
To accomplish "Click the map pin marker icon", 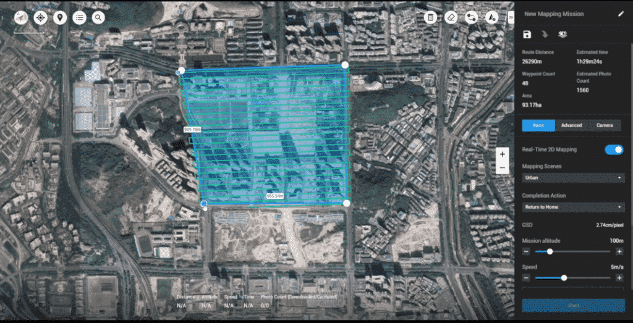I will 59,17.
